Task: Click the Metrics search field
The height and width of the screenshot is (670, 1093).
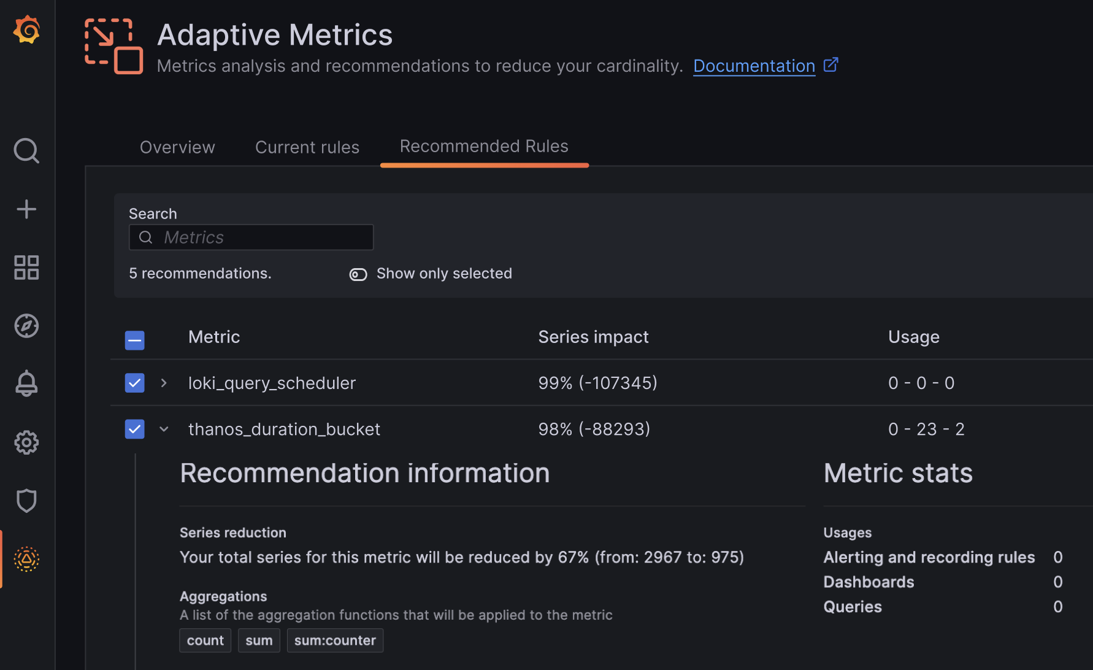Action: click(264, 237)
